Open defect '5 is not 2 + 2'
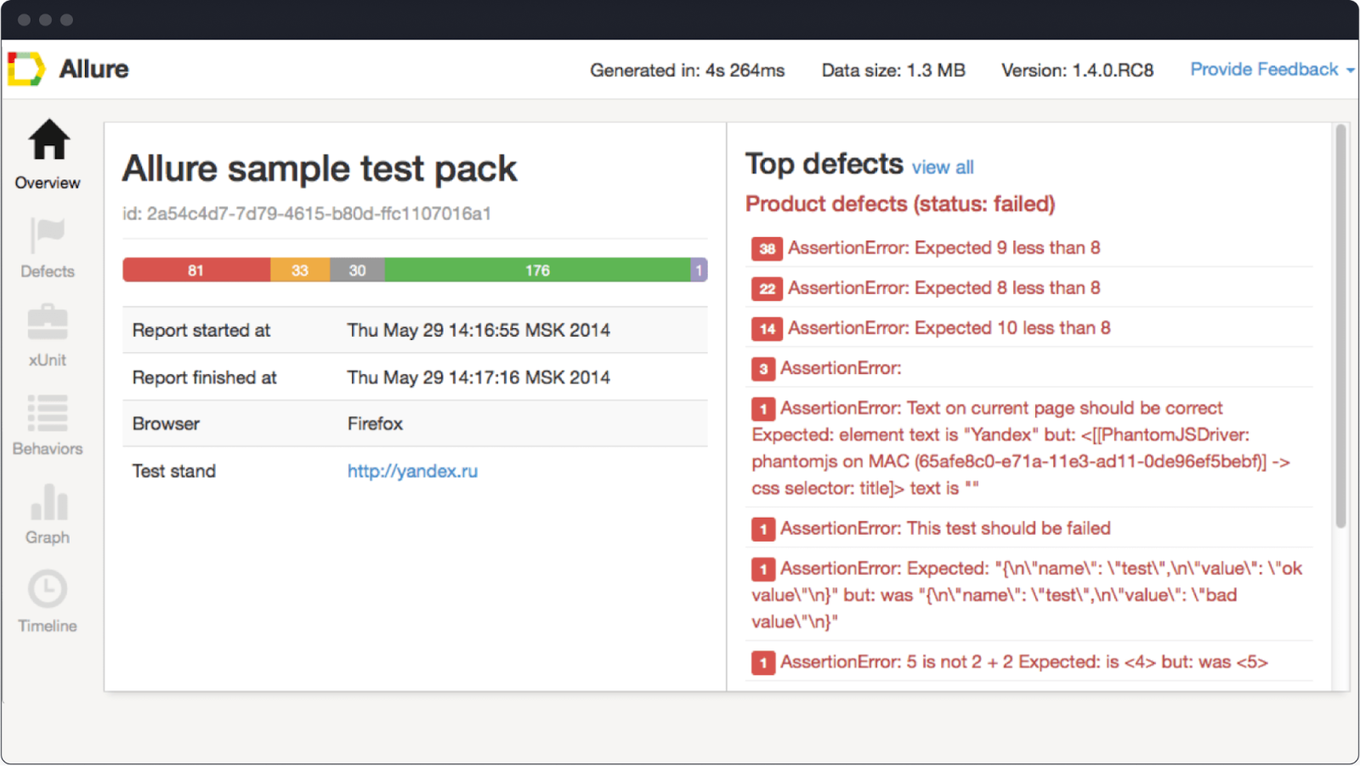This screenshot has height=766, width=1360. point(1023,662)
